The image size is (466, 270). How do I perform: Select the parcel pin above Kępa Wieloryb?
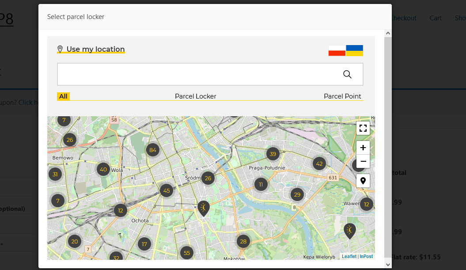[350, 231]
